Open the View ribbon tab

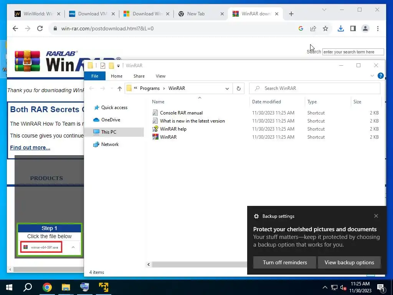pos(160,76)
